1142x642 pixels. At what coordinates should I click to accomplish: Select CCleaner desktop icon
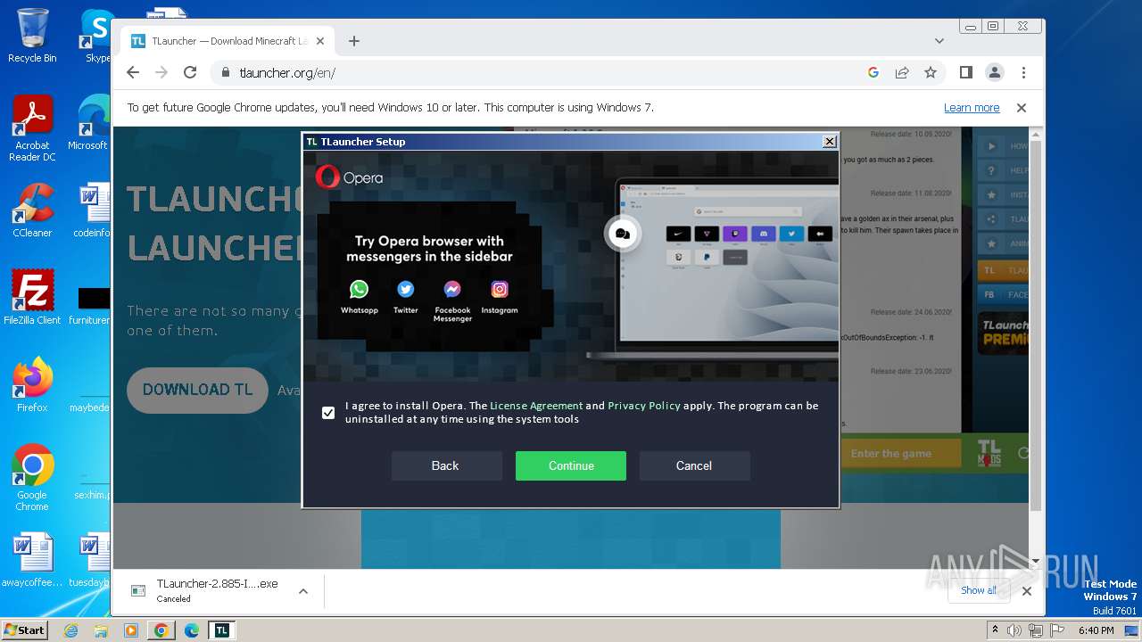tap(32, 211)
